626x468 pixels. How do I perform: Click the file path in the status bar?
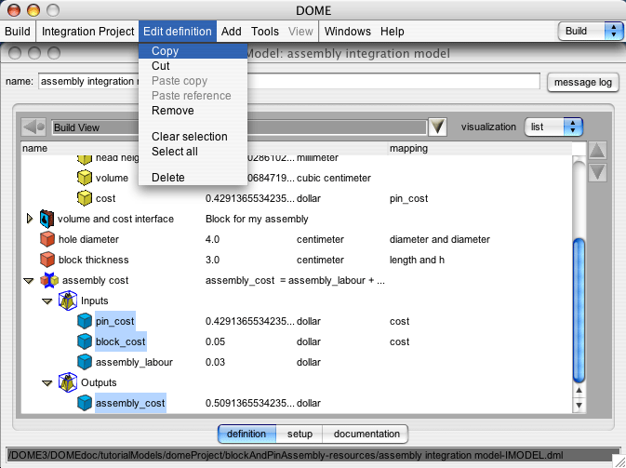286,455
